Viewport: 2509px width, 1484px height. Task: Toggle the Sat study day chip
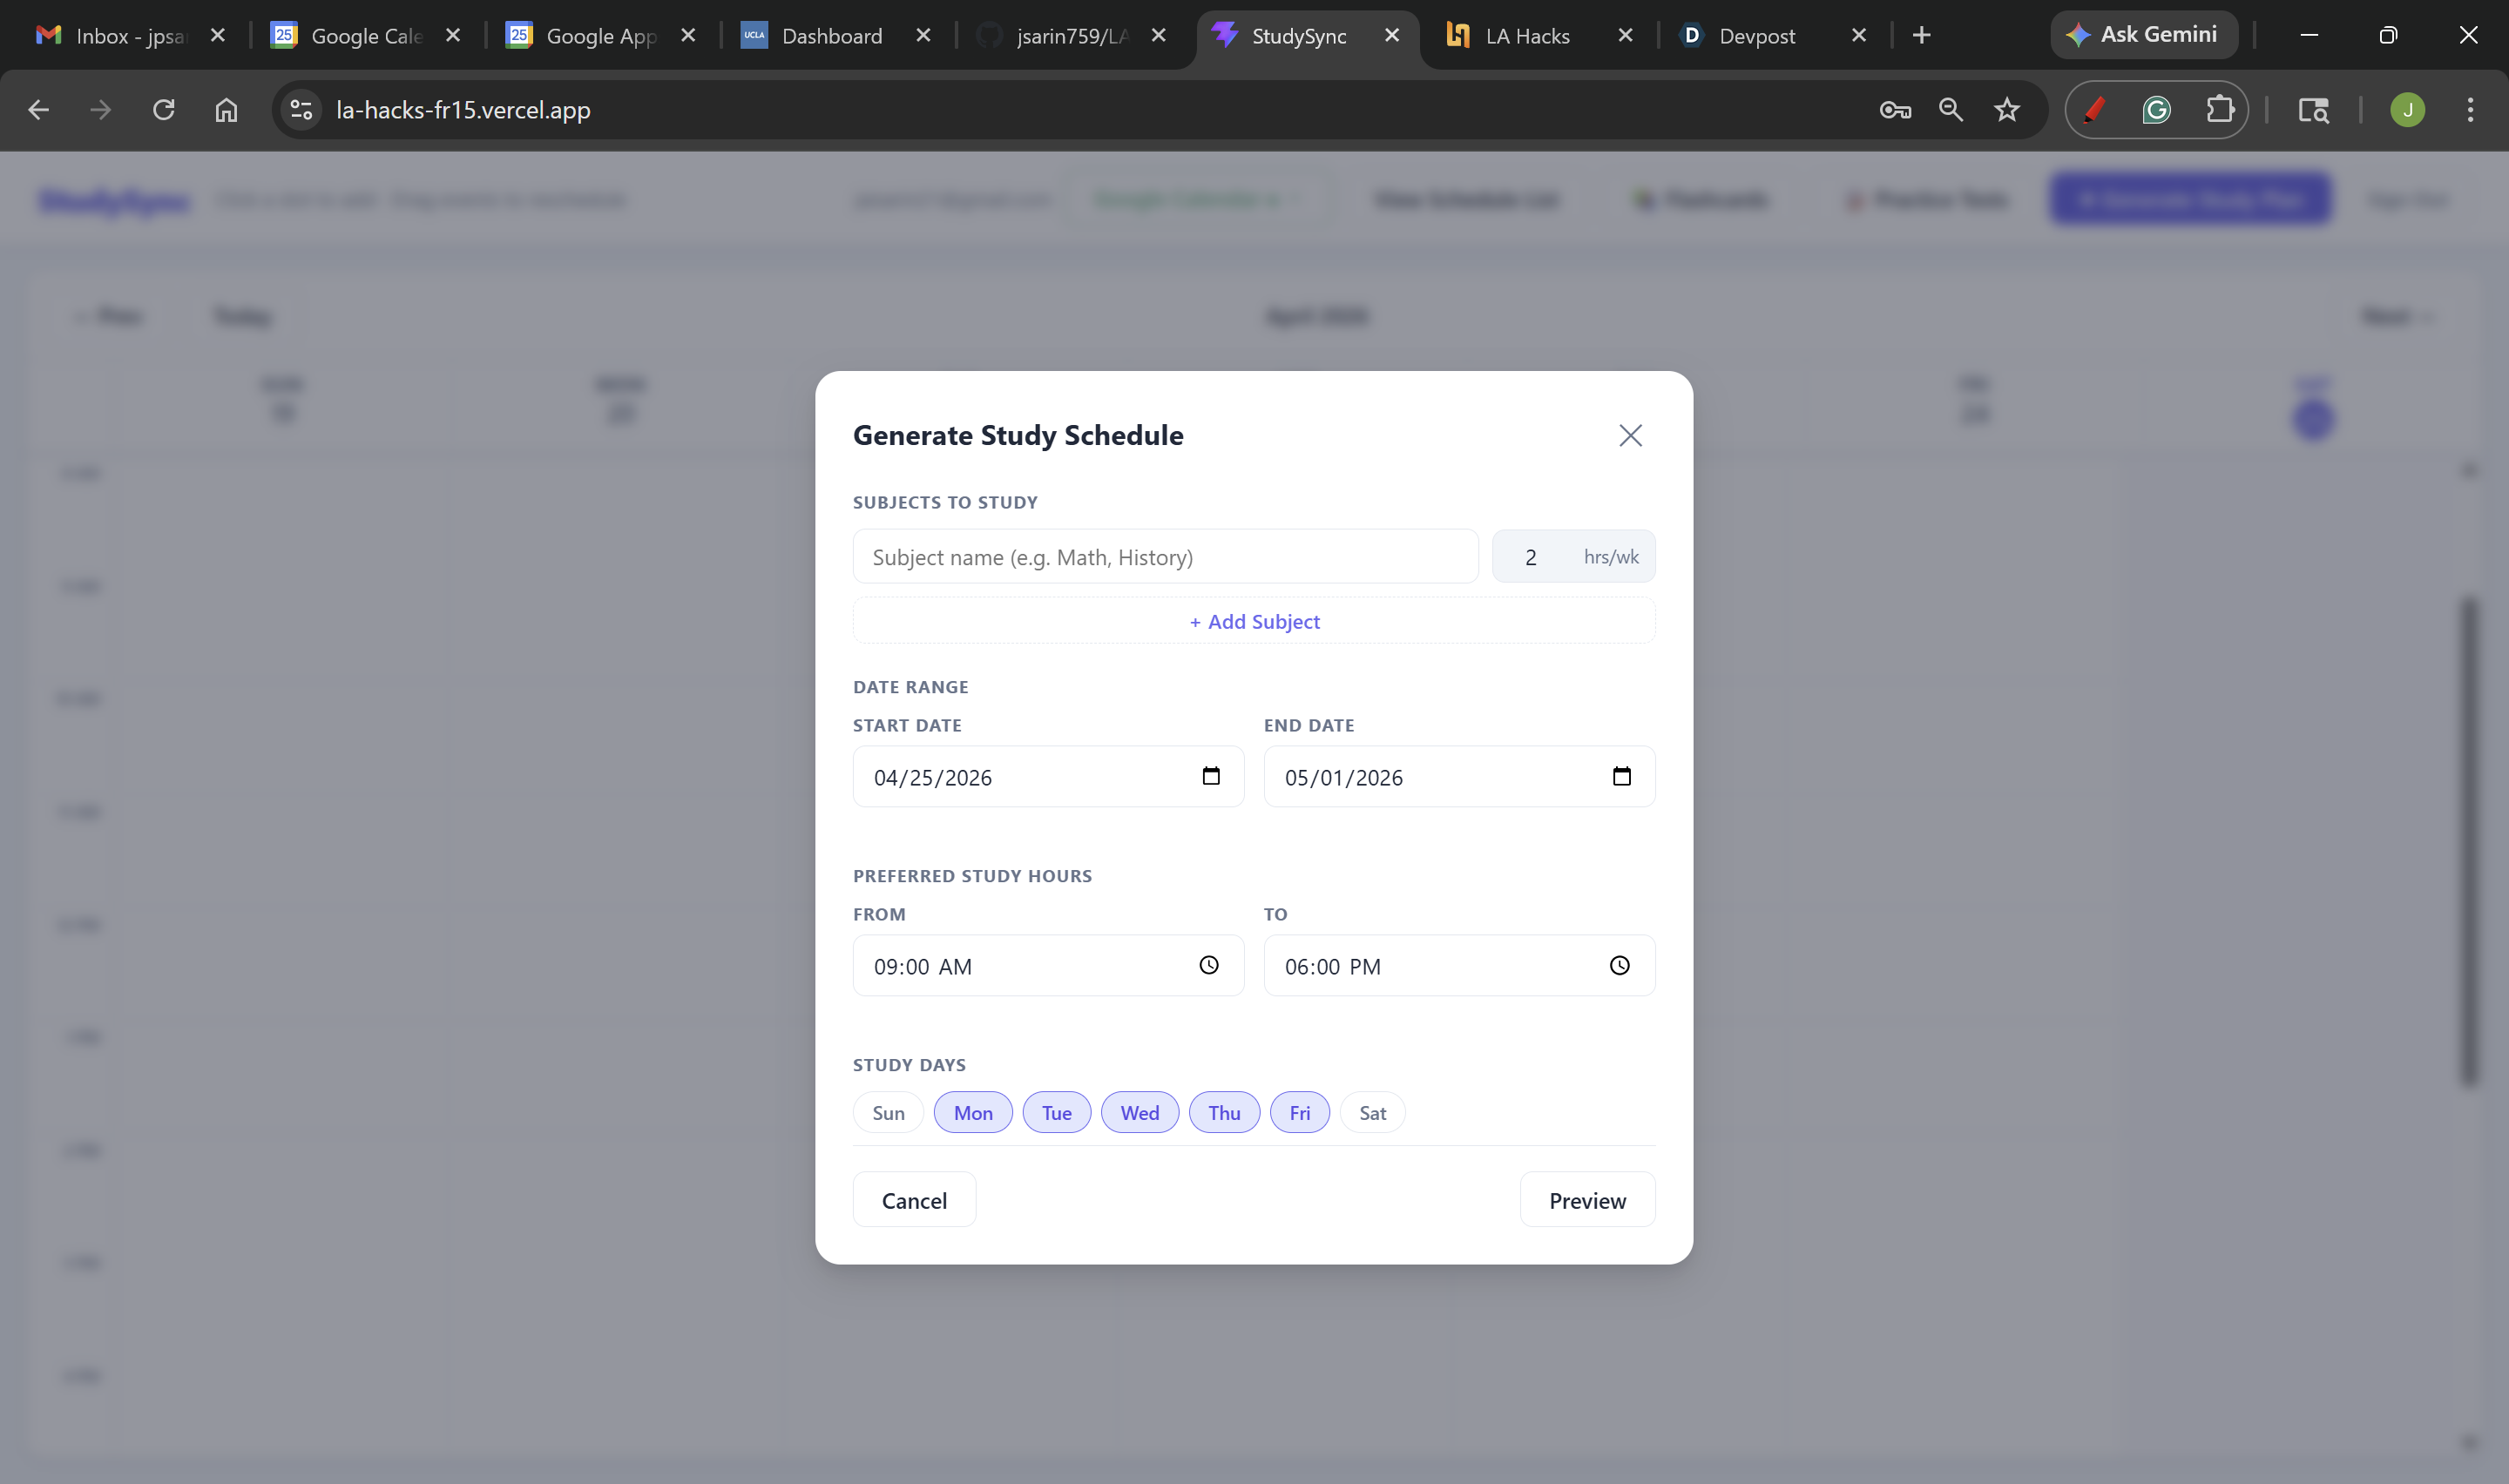(1372, 1113)
